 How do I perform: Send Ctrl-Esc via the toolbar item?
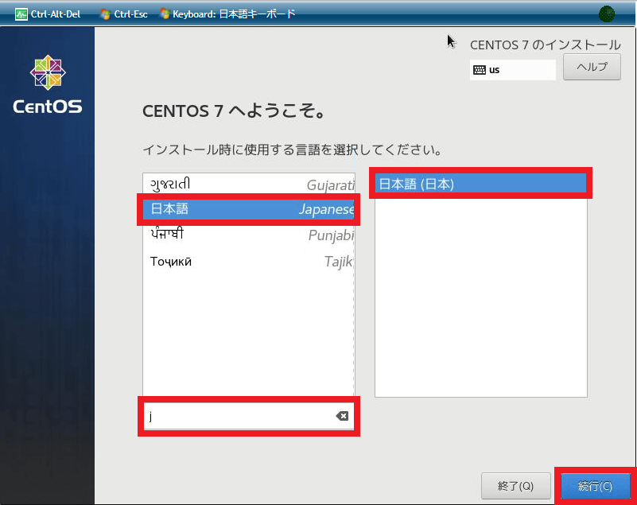click(x=123, y=14)
